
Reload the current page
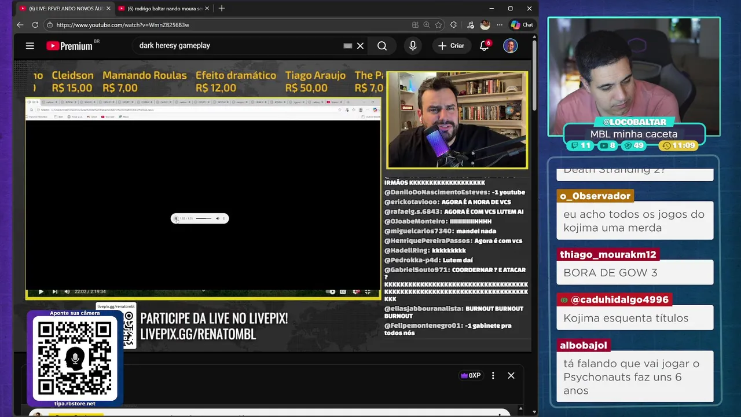pos(35,25)
